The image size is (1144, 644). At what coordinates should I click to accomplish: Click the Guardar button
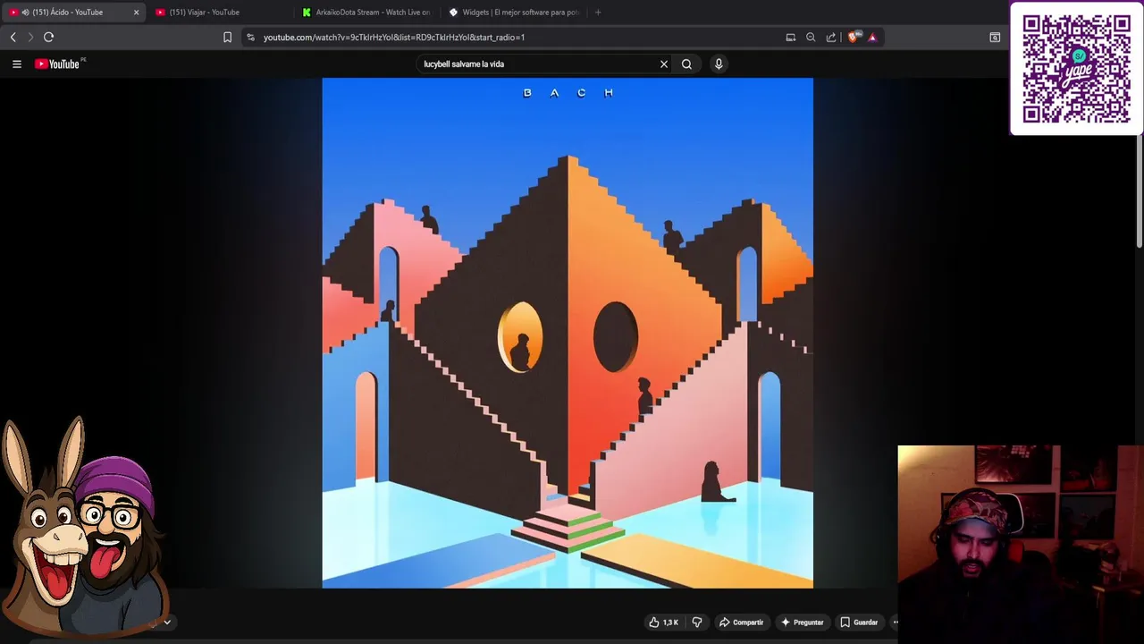859,623
